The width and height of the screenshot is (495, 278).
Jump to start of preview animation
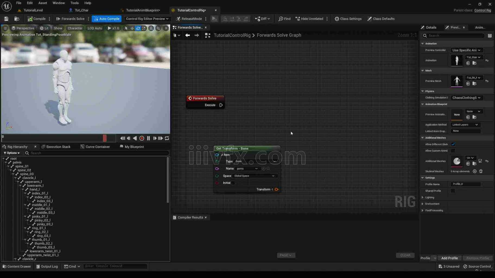tap(123, 138)
